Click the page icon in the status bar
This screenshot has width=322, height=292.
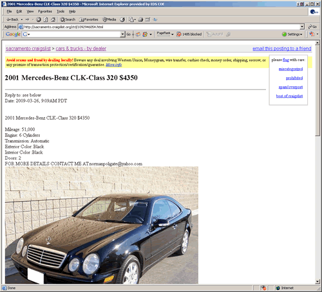(x=5, y=288)
